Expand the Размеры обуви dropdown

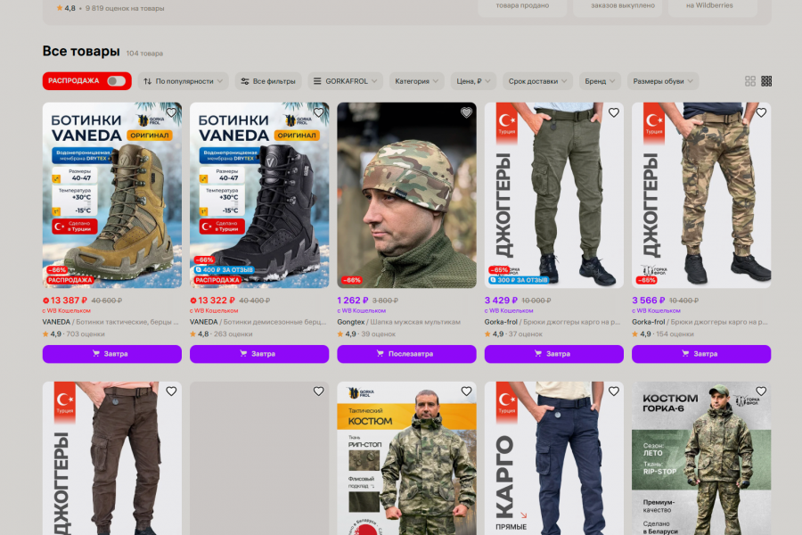pyautogui.click(x=663, y=81)
